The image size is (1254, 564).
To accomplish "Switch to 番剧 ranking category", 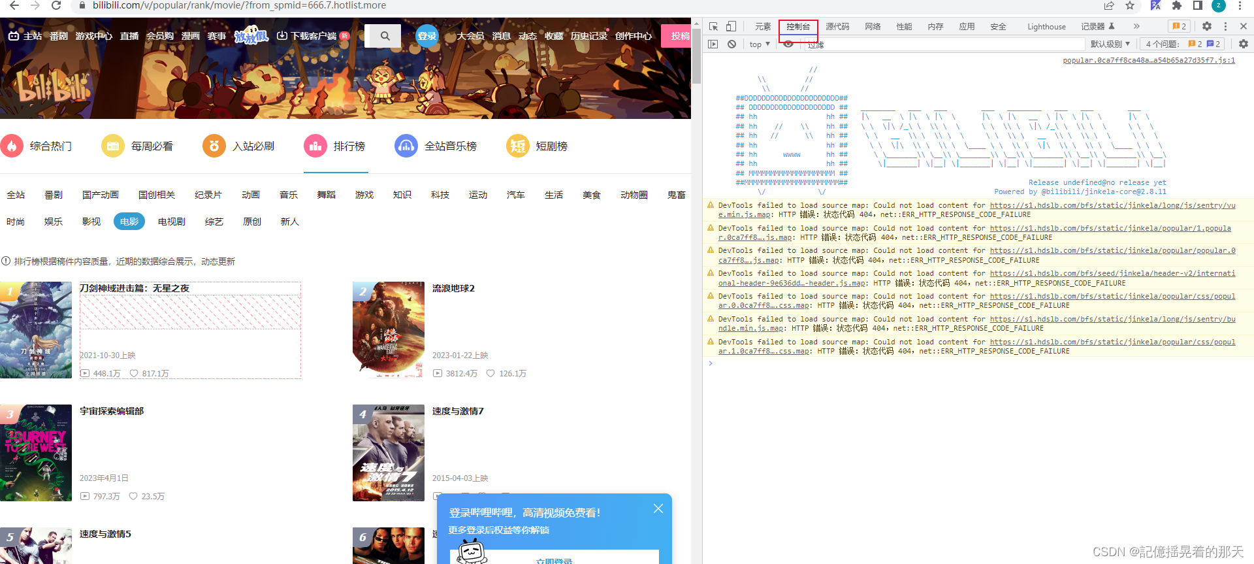I will [x=54, y=195].
